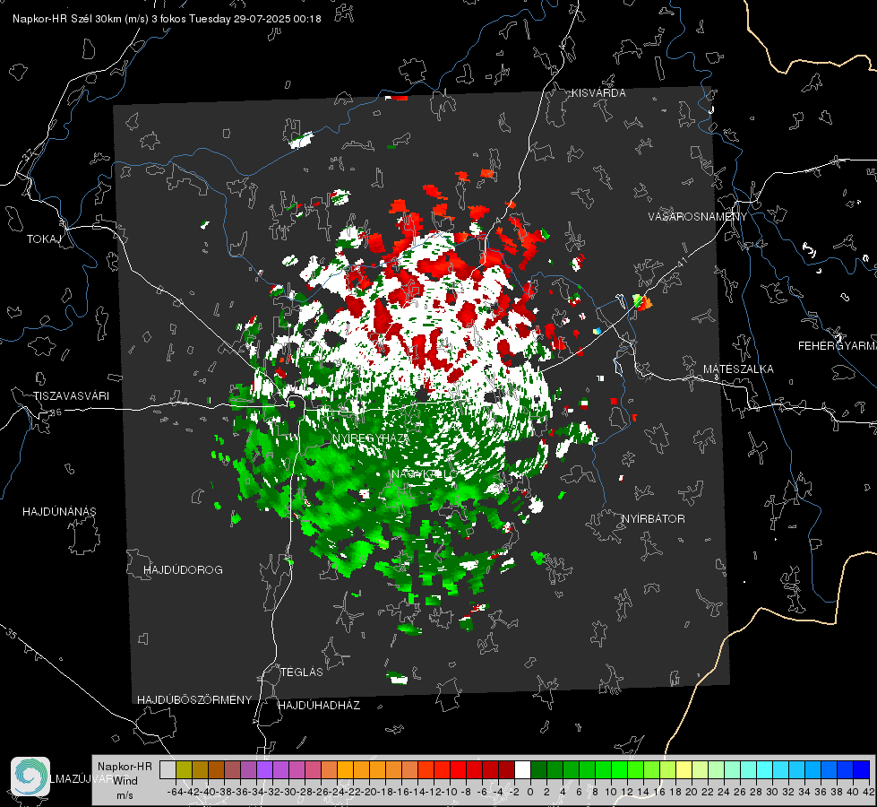
Task: Click the 0 value on the scale
Action: [530, 792]
